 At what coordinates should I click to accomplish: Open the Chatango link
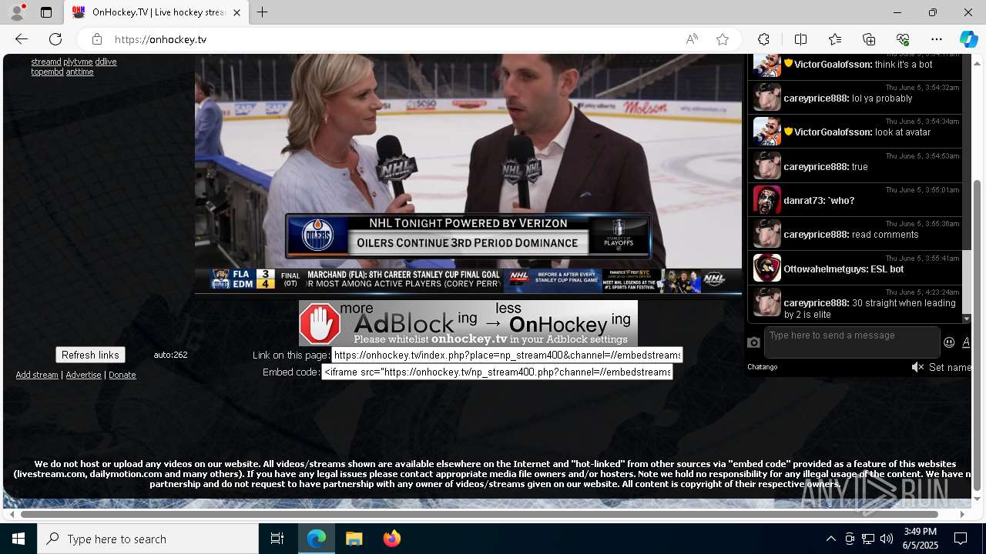(x=762, y=367)
